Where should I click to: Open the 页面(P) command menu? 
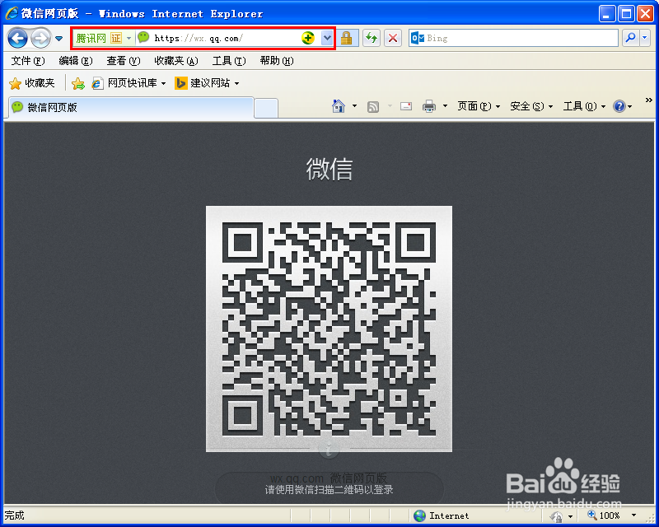[x=479, y=106]
